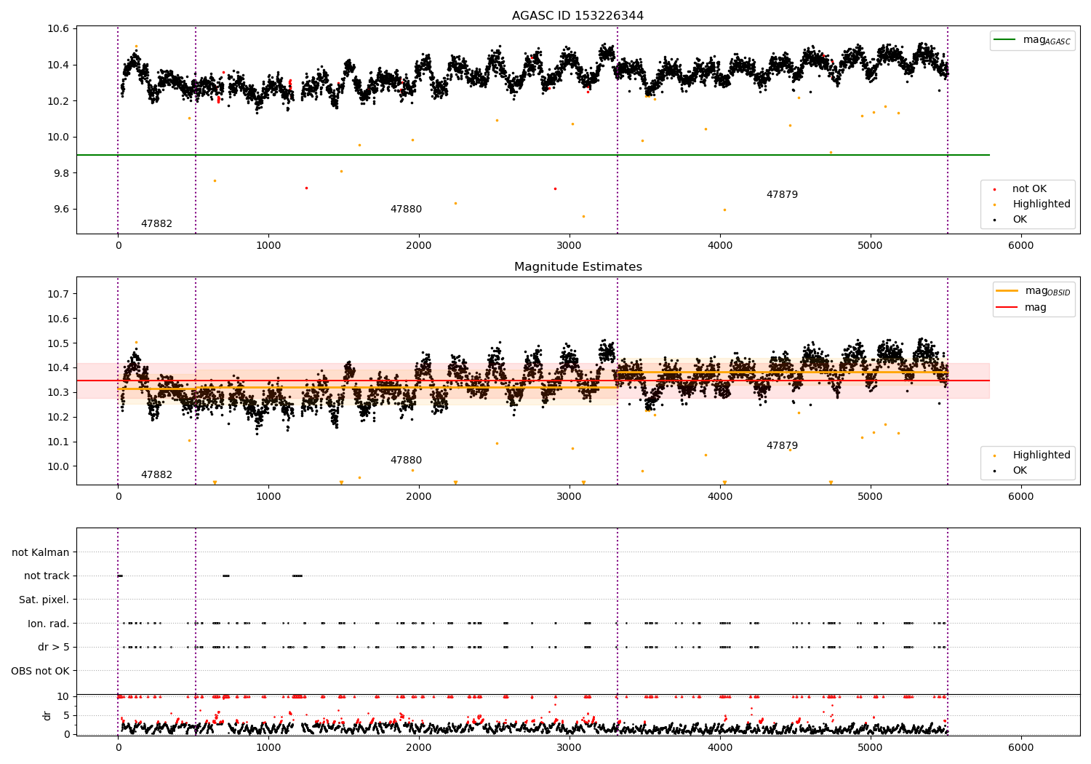Click the mag OBSID legend entry
1091x764 pixels.
[x=1034, y=291]
